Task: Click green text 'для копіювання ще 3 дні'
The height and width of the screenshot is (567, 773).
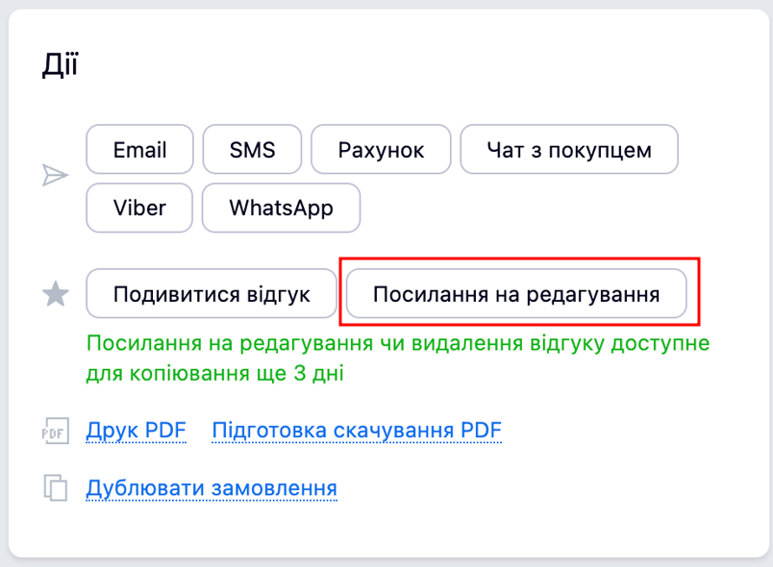Action: pos(215,373)
